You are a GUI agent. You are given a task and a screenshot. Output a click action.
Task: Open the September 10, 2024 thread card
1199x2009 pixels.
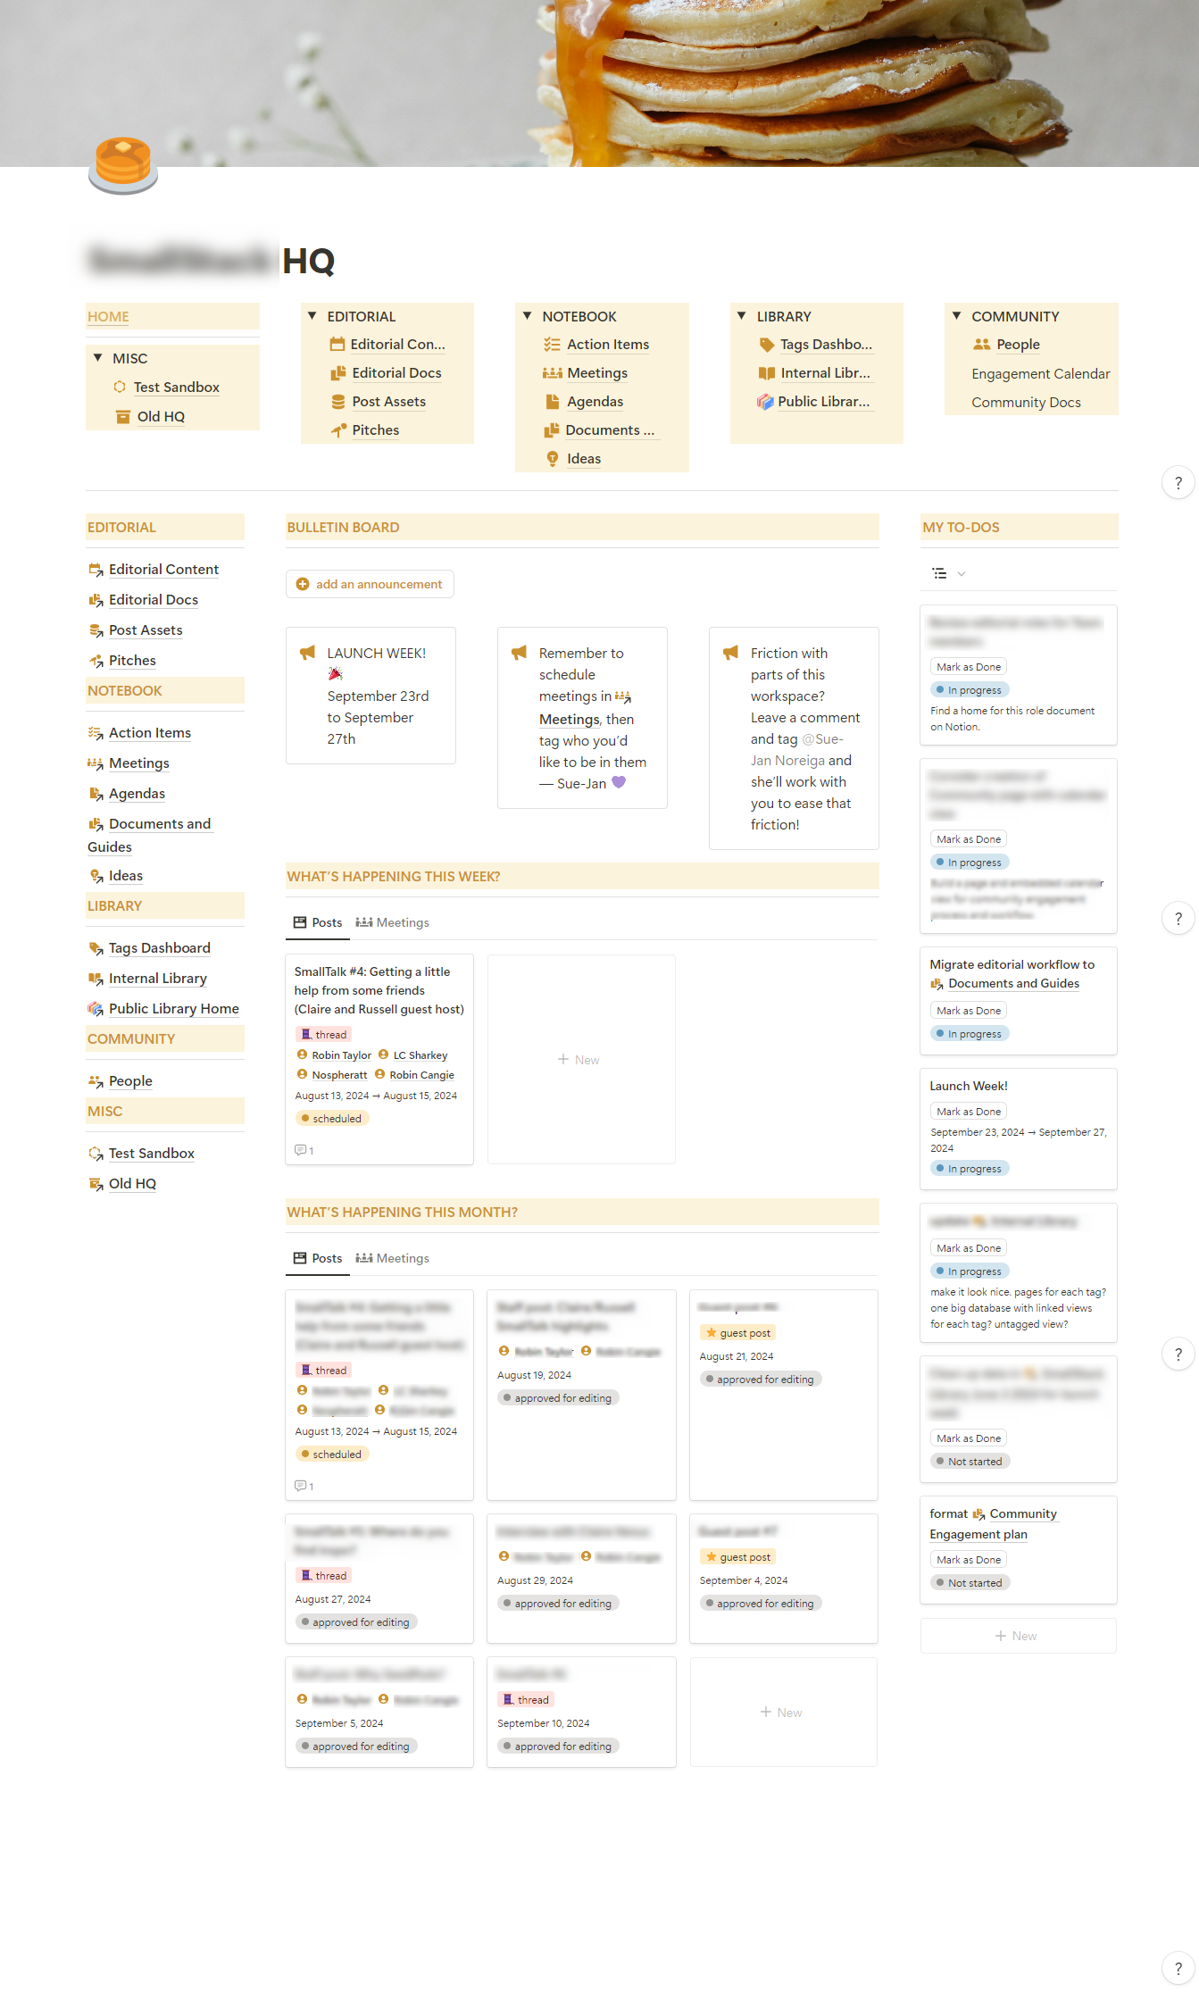coord(581,1713)
